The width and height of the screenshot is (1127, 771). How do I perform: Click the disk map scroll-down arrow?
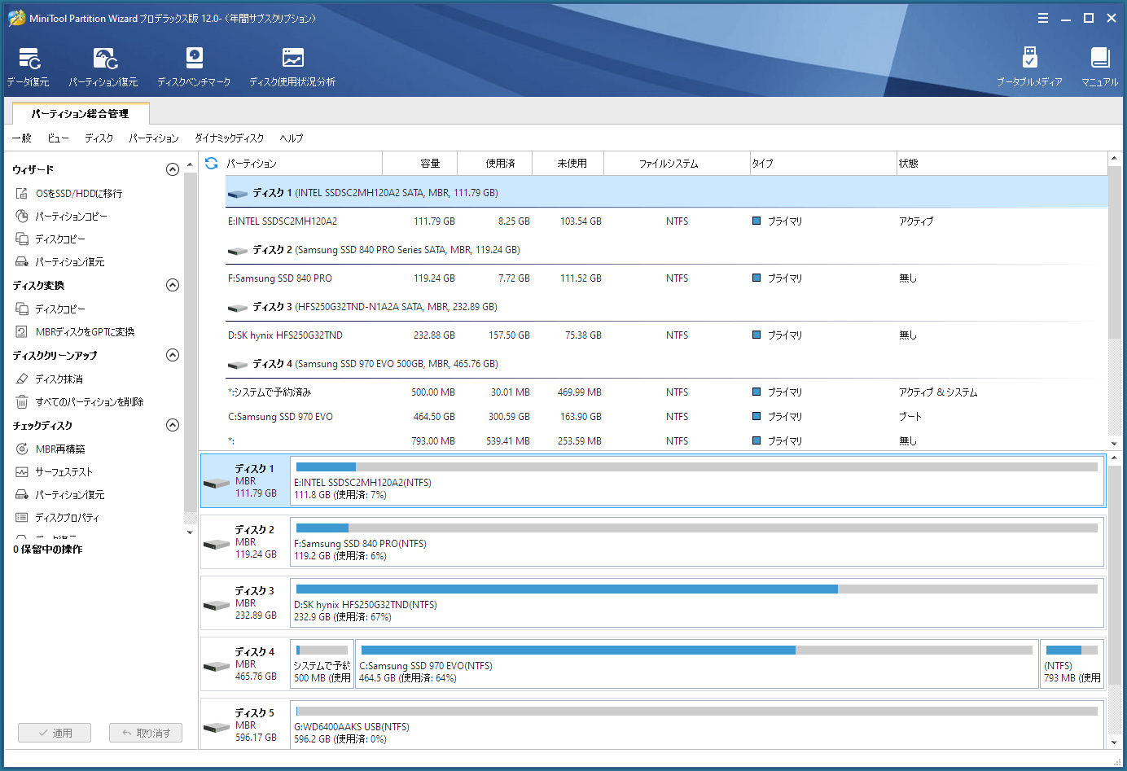1114,743
